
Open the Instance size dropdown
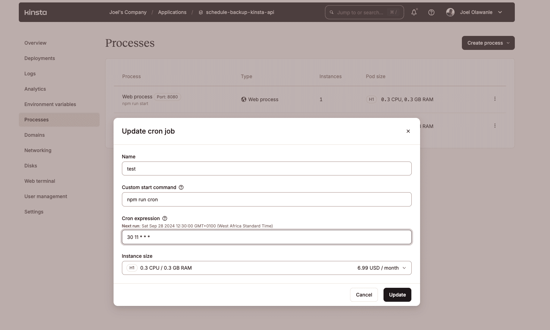tap(266, 268)
